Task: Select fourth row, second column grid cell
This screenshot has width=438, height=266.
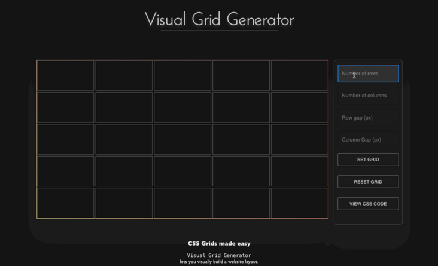Action: (124, 171)
